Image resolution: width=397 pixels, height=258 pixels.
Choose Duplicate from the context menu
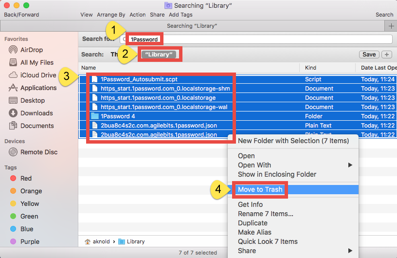(293, 223)
